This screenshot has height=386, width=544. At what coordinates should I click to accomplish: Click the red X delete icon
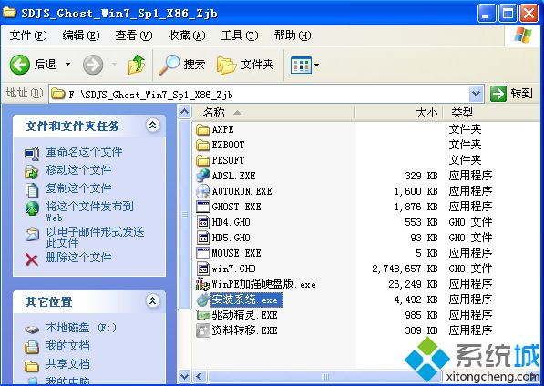32,259
